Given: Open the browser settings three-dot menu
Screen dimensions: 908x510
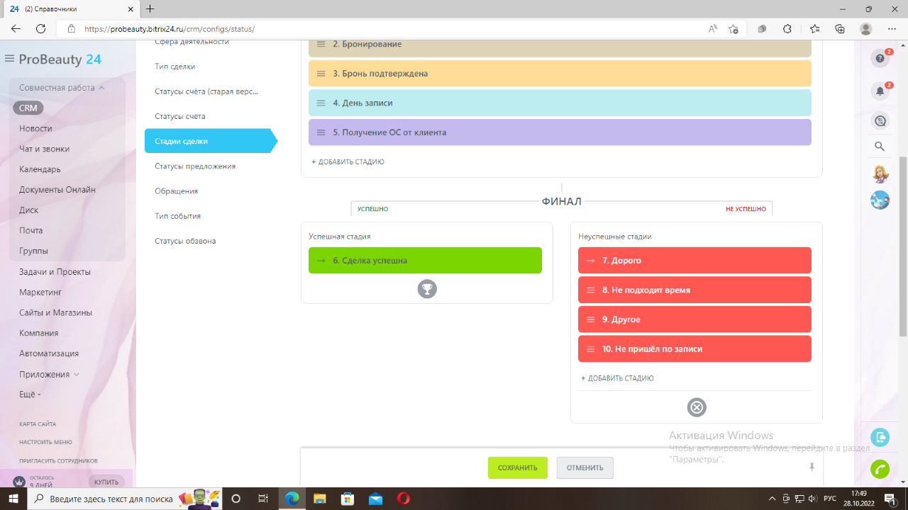Looking at the screenshot, I should coord(892,29).
